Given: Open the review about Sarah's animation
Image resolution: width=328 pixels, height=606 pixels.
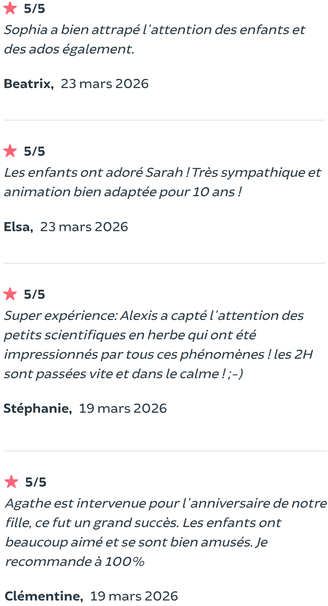Looking at the screenshot, I should coord(162,182).
